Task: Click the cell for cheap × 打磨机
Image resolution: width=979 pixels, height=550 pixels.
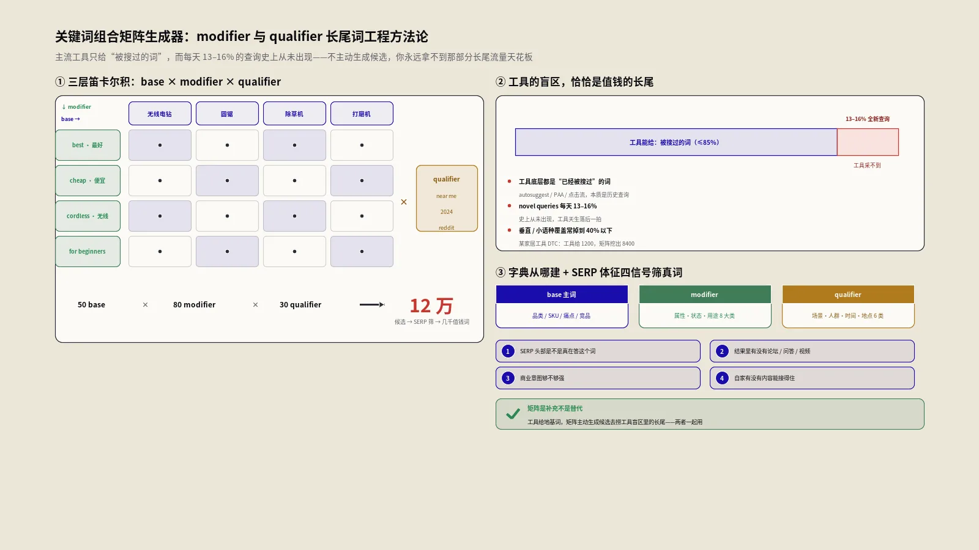Action: 362,180
